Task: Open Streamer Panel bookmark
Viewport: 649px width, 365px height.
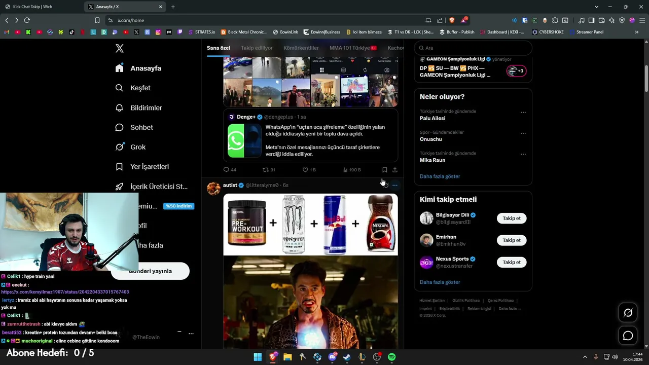Action: (586, 32)
